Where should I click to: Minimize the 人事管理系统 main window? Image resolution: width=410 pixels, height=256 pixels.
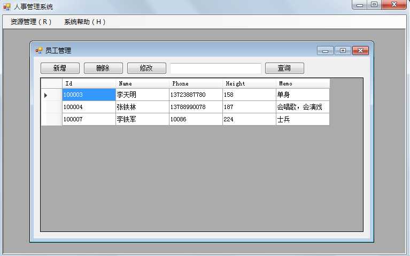point(360,5)
